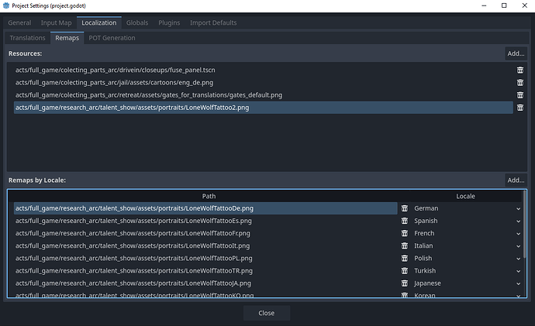This screenshot has height=326, width=535.
Task: Delete the fuse_panel.tscn resource remap
Action: [520, 70]
